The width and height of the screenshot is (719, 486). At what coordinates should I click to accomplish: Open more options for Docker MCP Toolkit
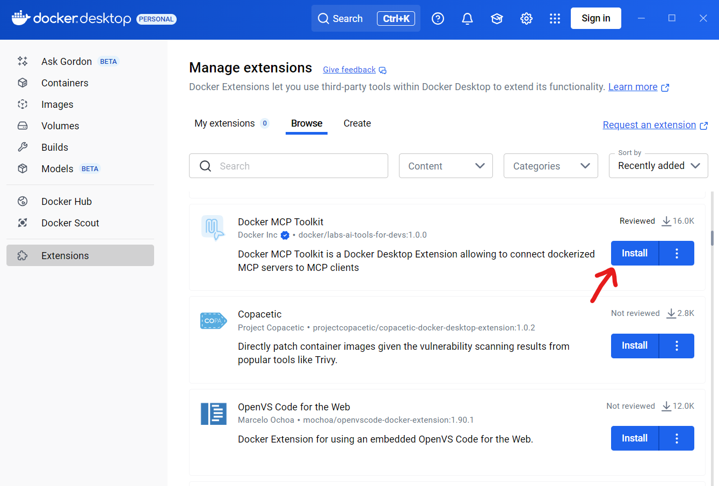click(x=677, y=253)
